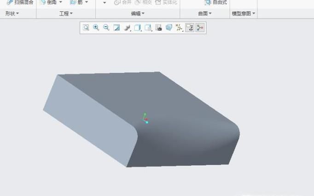Open the View Manager icon
This screenshot has height=196, width=314.
tap(158, 28)
